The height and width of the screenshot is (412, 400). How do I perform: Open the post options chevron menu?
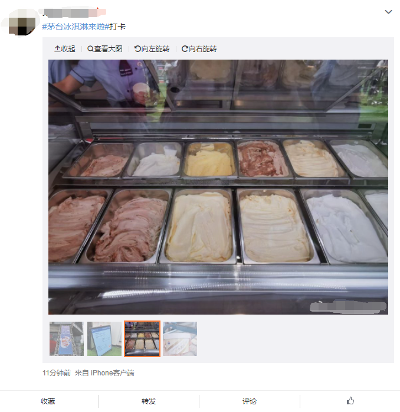388,12
